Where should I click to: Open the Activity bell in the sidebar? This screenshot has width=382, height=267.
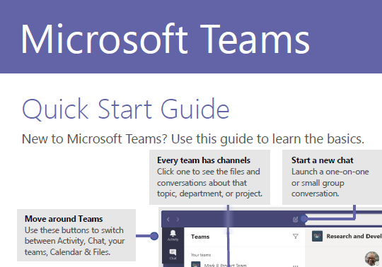[x=173, y=235]
